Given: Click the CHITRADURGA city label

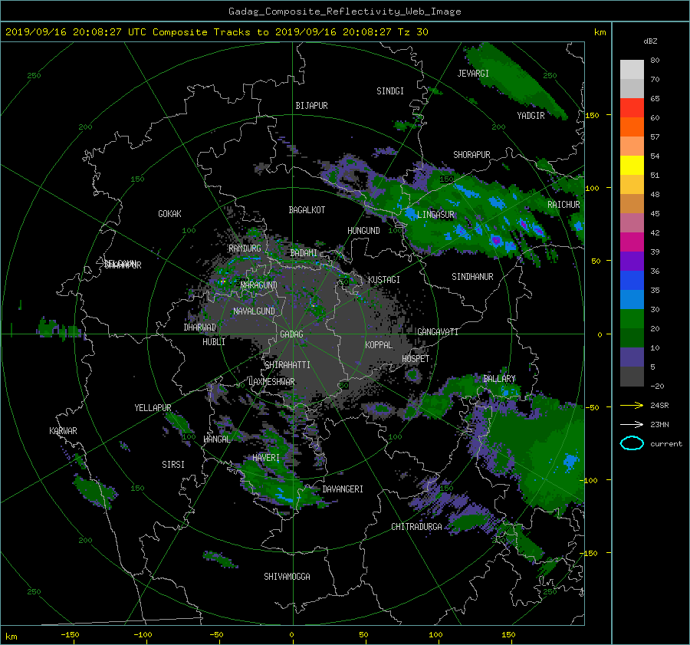Looking at the screenshot, I should (416, 527).
